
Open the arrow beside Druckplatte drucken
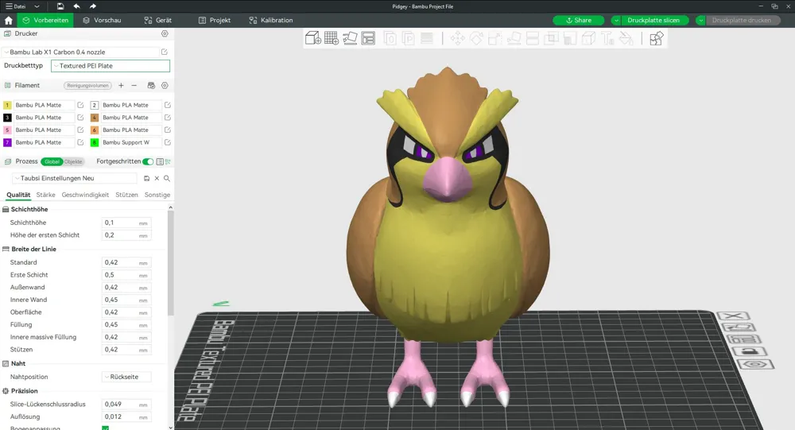[x=700, y=21]
